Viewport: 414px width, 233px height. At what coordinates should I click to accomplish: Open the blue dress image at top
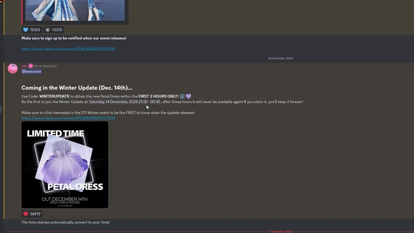click(x=75, y=10)
